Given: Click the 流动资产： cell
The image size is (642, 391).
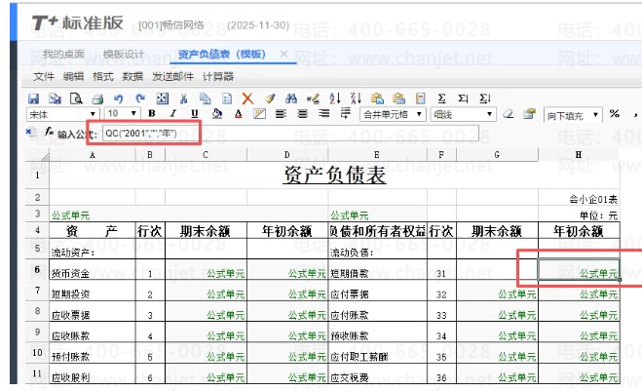Looking at the screenshot, I should point(93,249).
